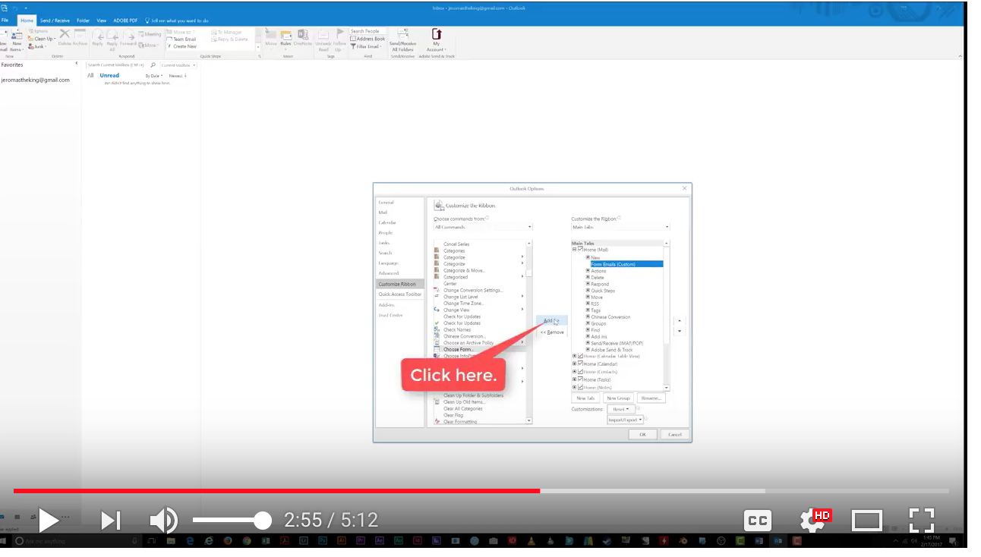
Task: Click Send/Receive All Folders icon
Action: click(403, 41)
